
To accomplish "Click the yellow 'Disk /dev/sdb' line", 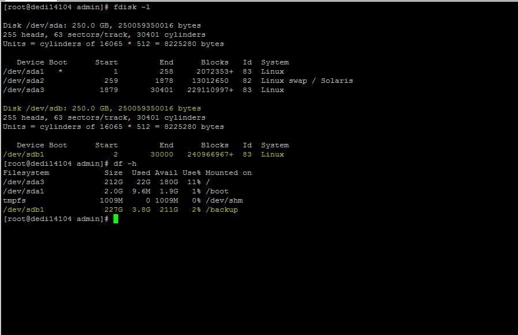I will pyautogui.click(x=102, y=108).
